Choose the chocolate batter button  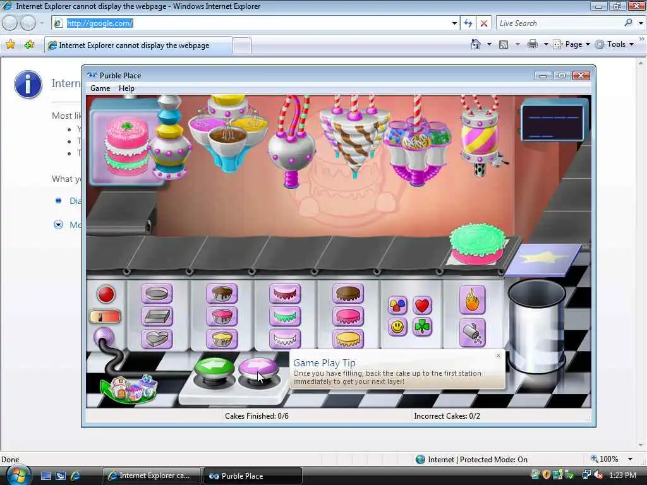point(222,294)
